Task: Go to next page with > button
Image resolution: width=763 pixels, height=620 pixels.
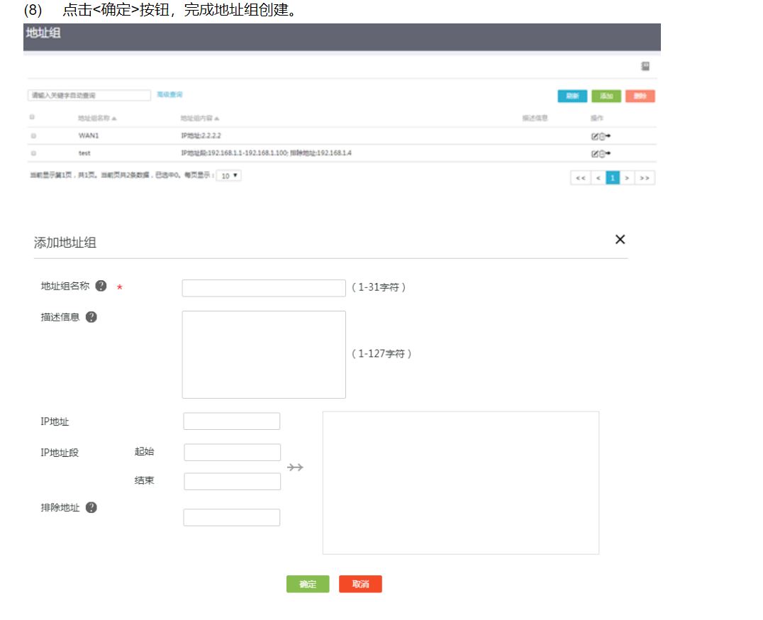Action: tap(628, 178)
